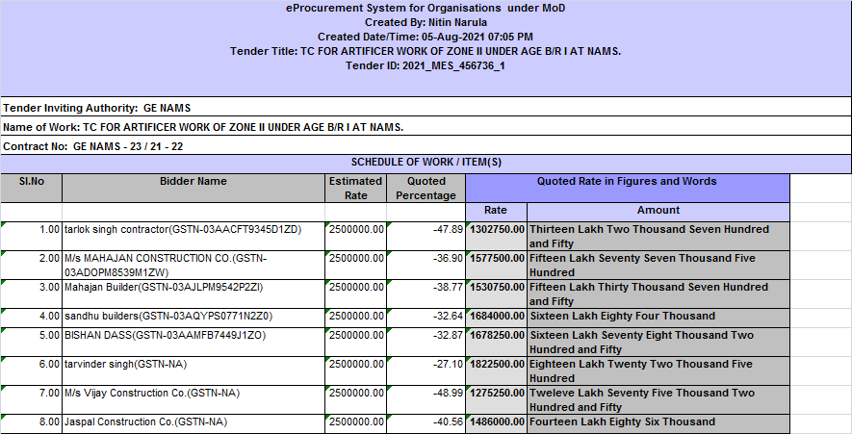Click the Rate sub-header cell
The image size is (852, 434).
pyautogui.click(x=496, y=212)
